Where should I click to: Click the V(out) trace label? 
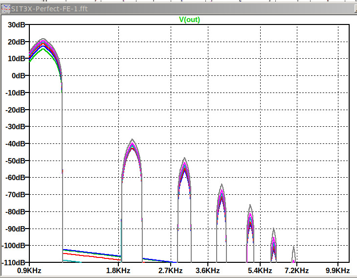point(189,20)
